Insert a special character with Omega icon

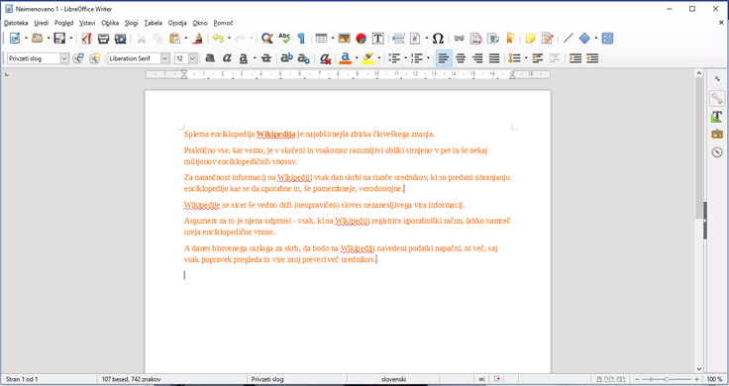(438, 38)
